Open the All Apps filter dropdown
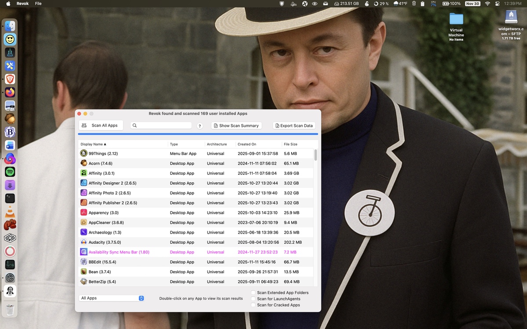This screenshot has height=329, width=527. click(x=112, y=298)
